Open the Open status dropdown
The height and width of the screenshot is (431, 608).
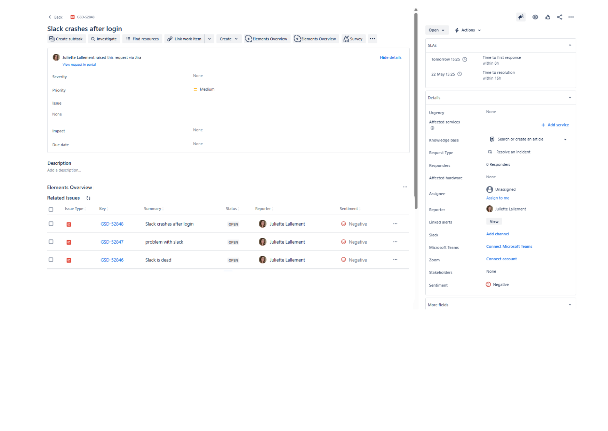point(437,30)
